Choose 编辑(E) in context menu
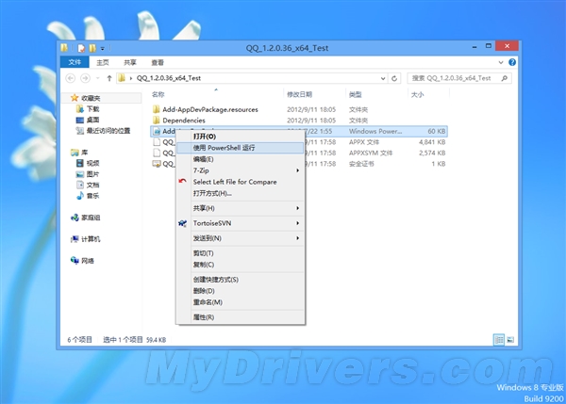Screen dimensions: 566x404 tap(241, 159)
